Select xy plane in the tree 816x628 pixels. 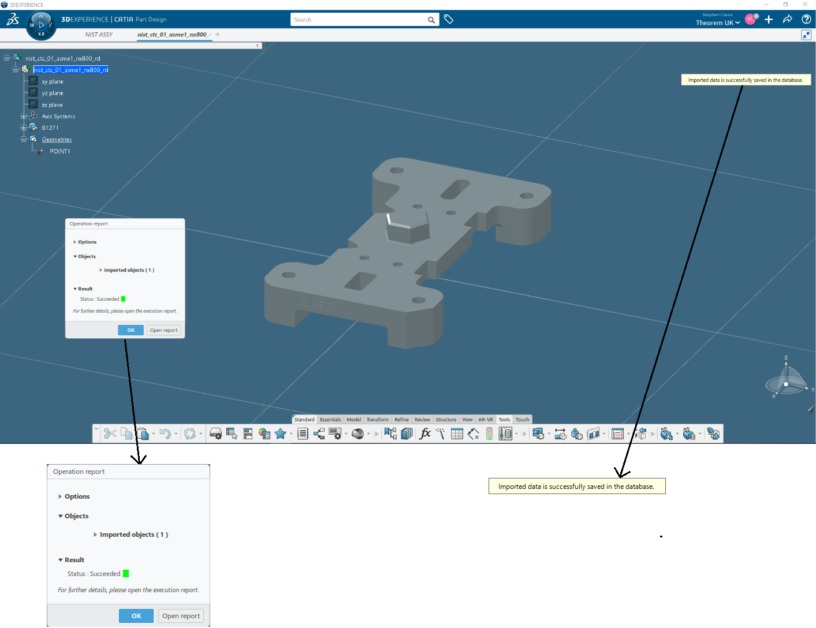[53, 81]
